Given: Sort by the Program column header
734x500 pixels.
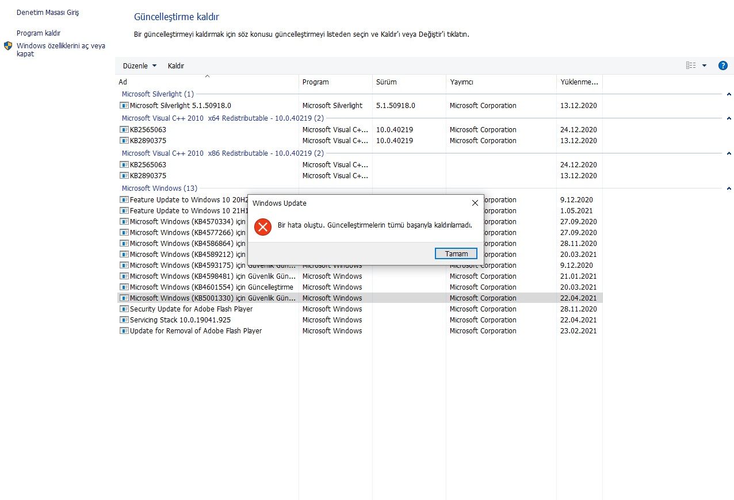Looking at the screenshot, I should (335, 82).
